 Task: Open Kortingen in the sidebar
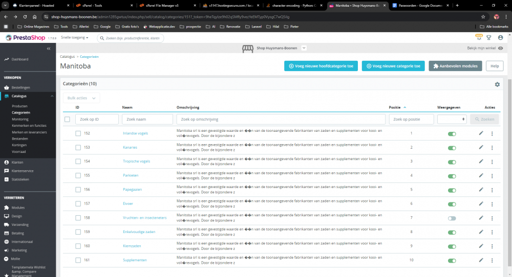pyautogui.click(x=19, y=145)
